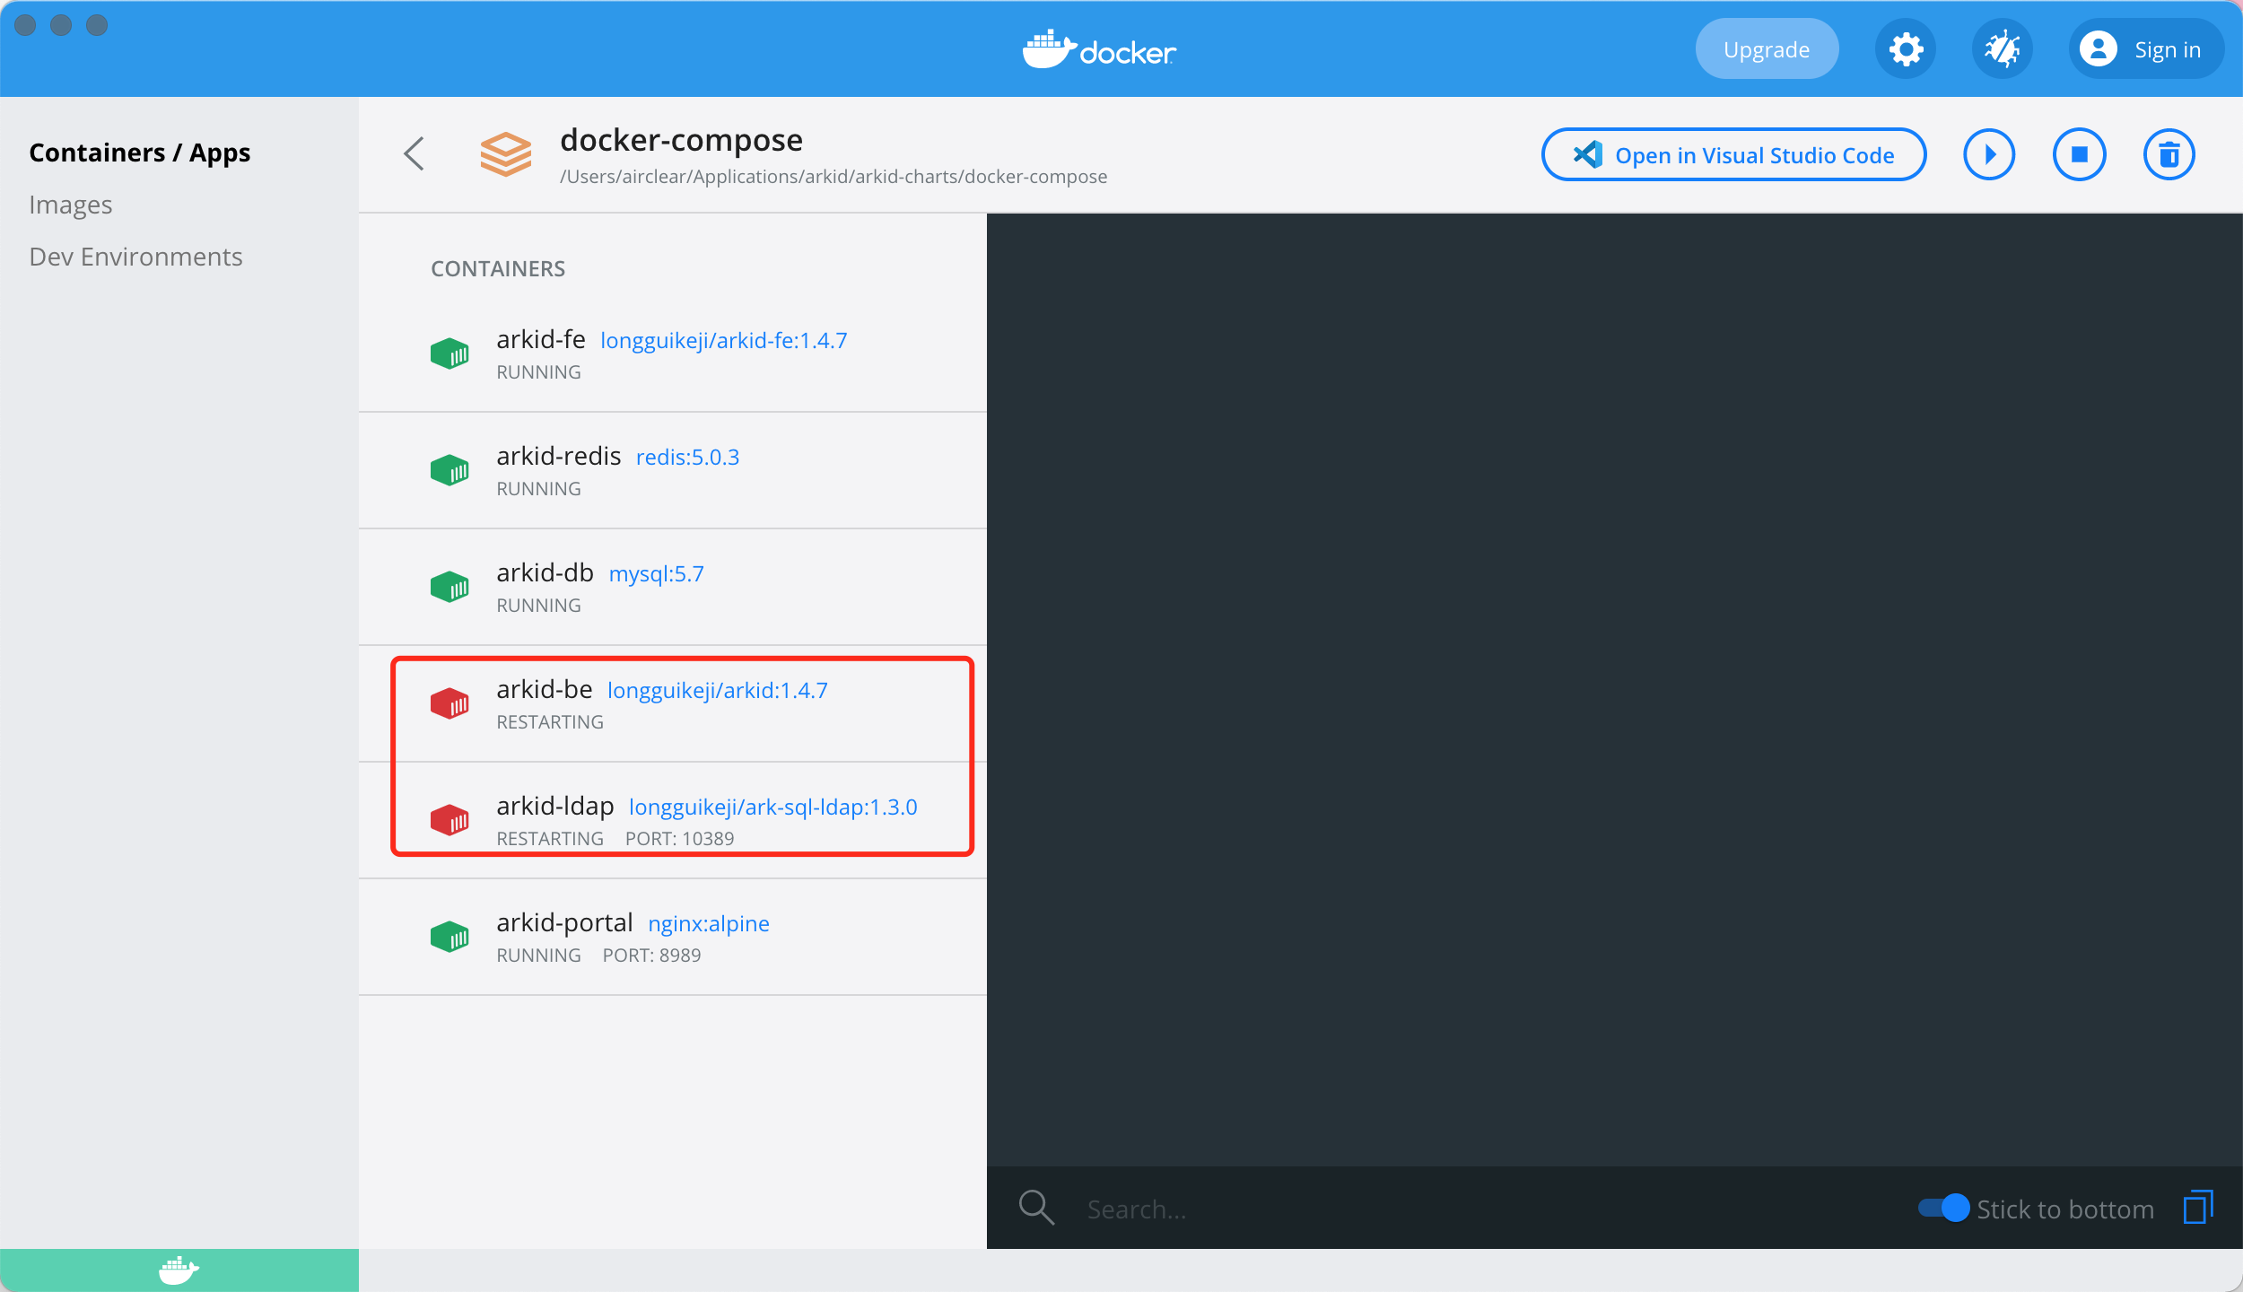Click the back arrow to return to containers list
The height and width of the screenshot is (1292, 2243).
click(415, 153)
